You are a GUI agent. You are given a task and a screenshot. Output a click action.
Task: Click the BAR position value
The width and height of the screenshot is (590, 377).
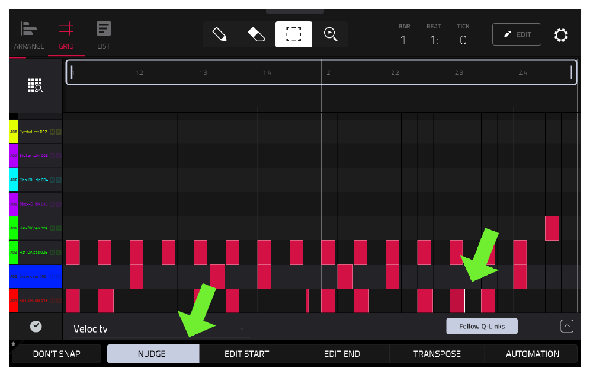(x=405, y=40)
